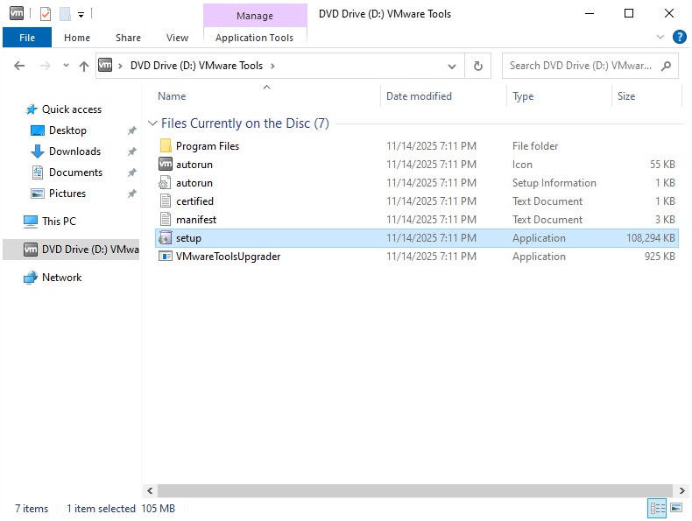Click the Refresh button in address bar

(477, 66)
